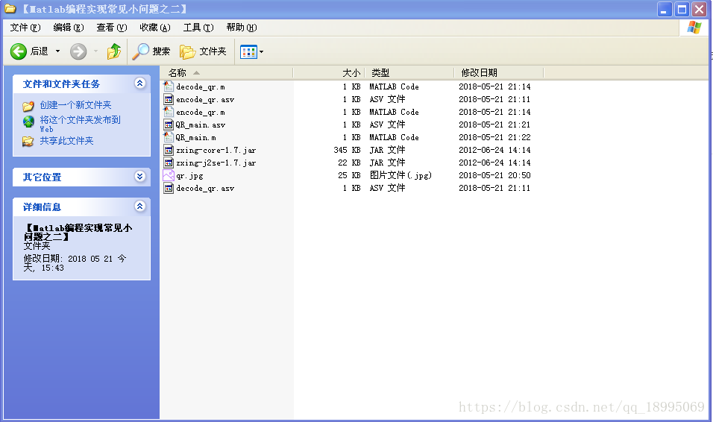The height and width of the screenshot is (422, 713).
Task: Click the Windows flag logo
Action: click(x=694, y=28)
